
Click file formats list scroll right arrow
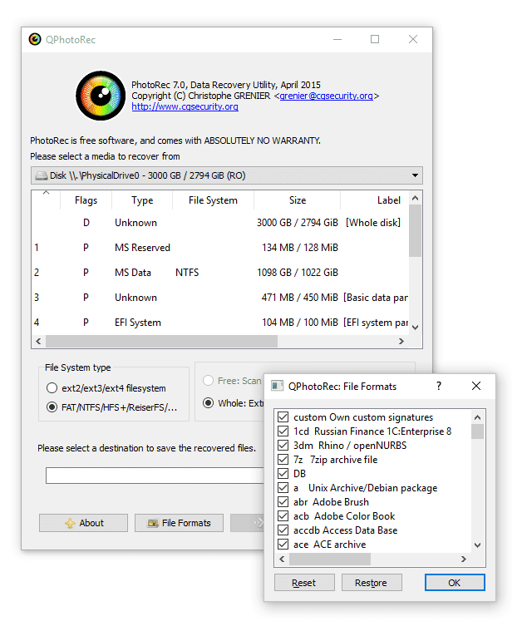pyautogui.click(x=464, y=559)
